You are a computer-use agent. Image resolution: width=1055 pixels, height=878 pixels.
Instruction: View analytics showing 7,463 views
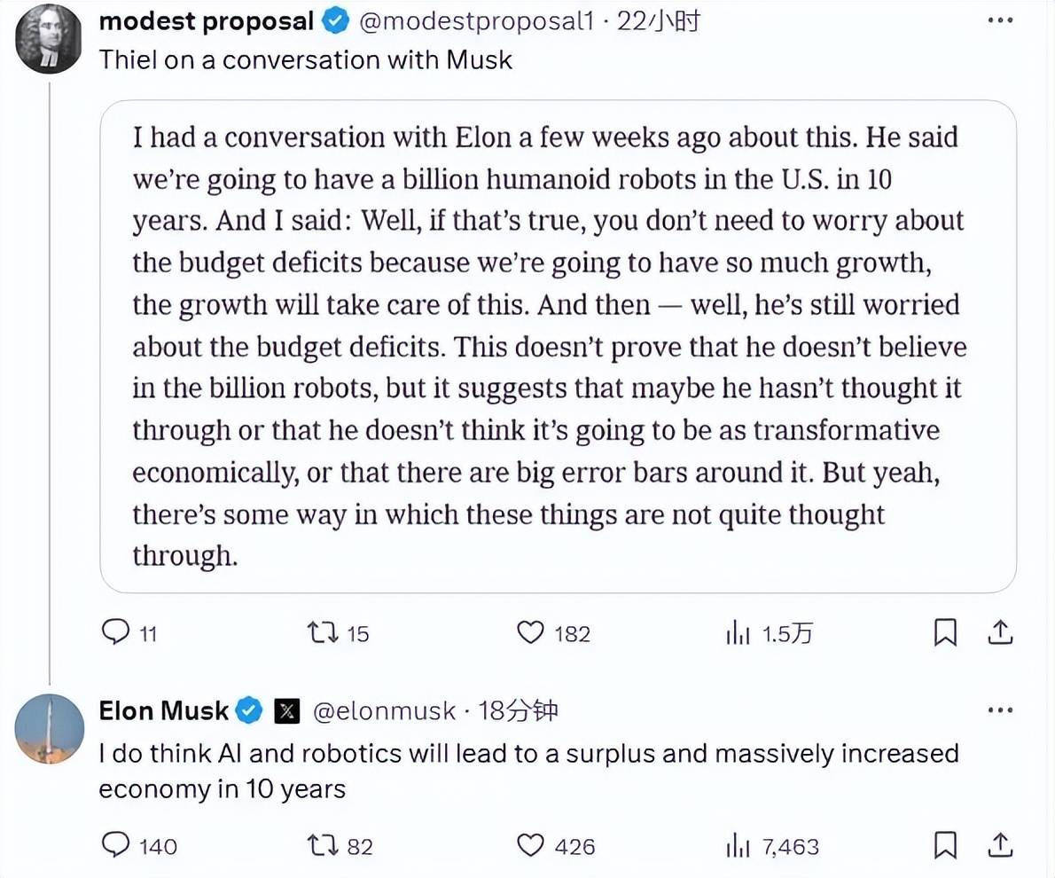pyautogui.click(x=772, y=846)
